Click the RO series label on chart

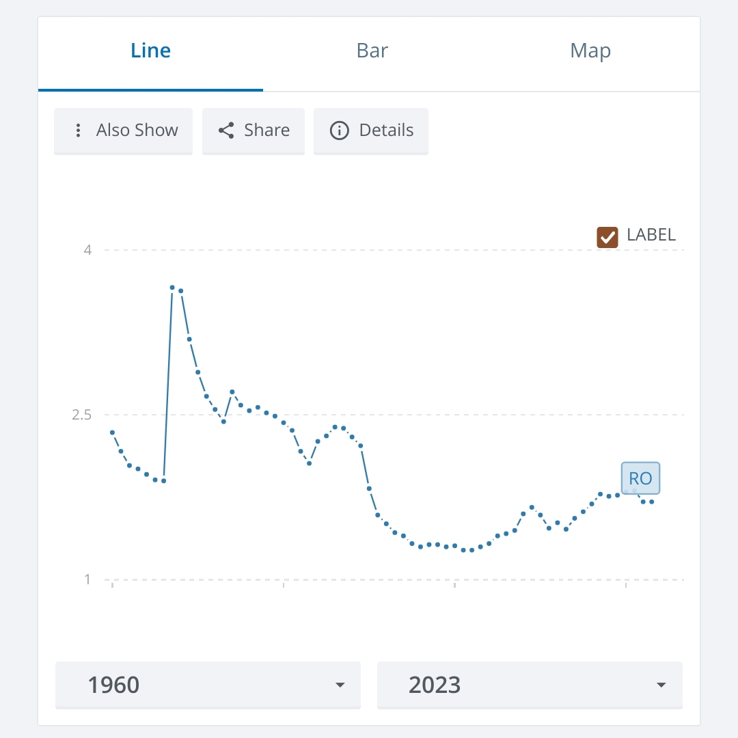click(x=640, y=478)
